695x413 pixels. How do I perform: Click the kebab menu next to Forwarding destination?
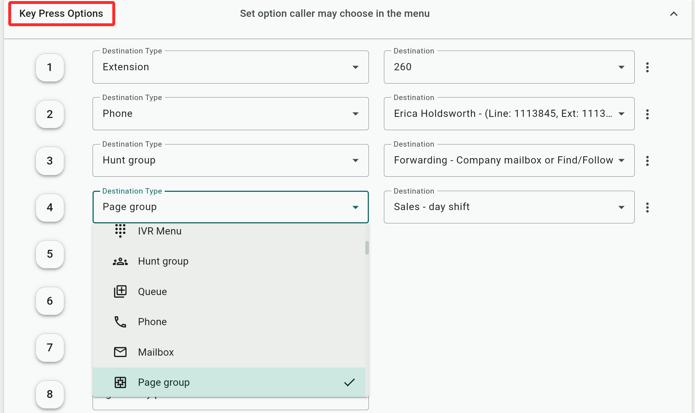click(x=647, y=161)
